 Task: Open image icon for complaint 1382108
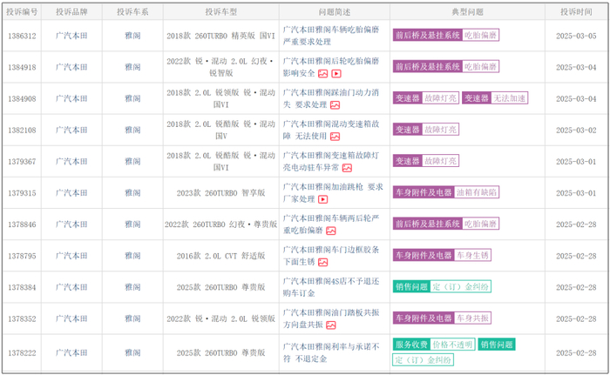point(335,137)
